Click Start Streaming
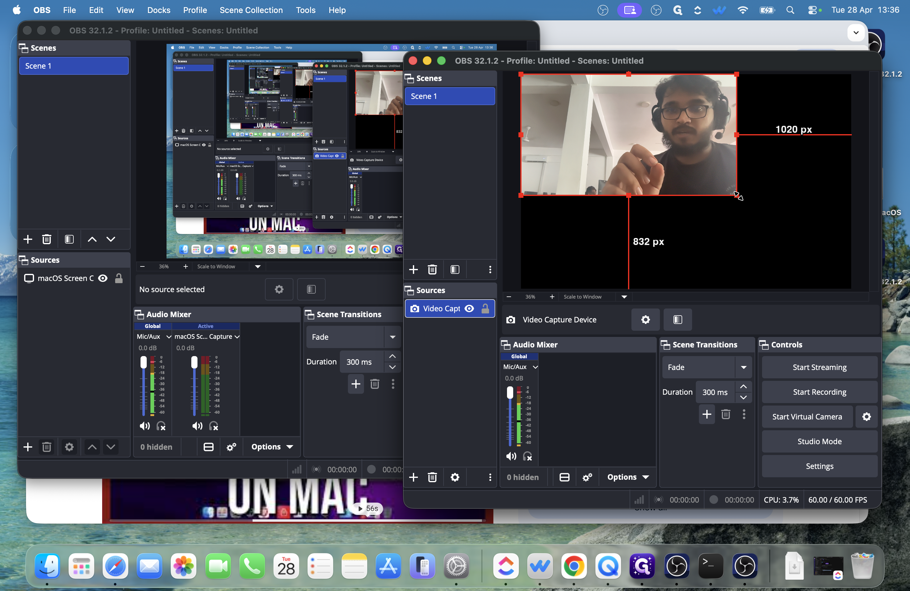This screenshot has height=591, width=910. (819, 367)
